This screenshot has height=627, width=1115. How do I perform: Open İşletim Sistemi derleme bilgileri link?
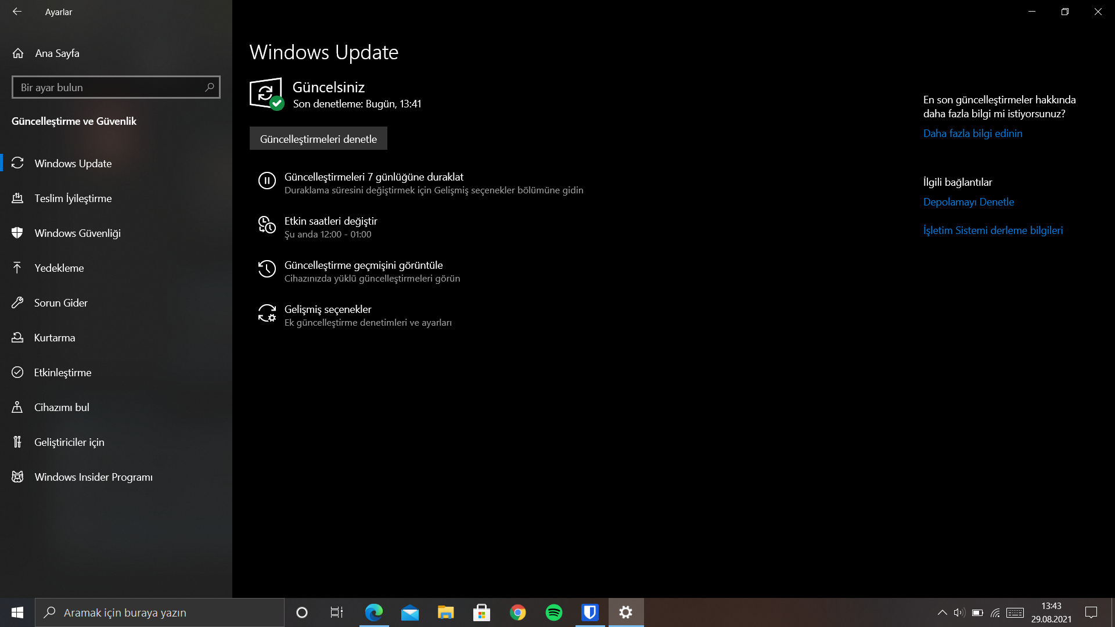[993, 230]
